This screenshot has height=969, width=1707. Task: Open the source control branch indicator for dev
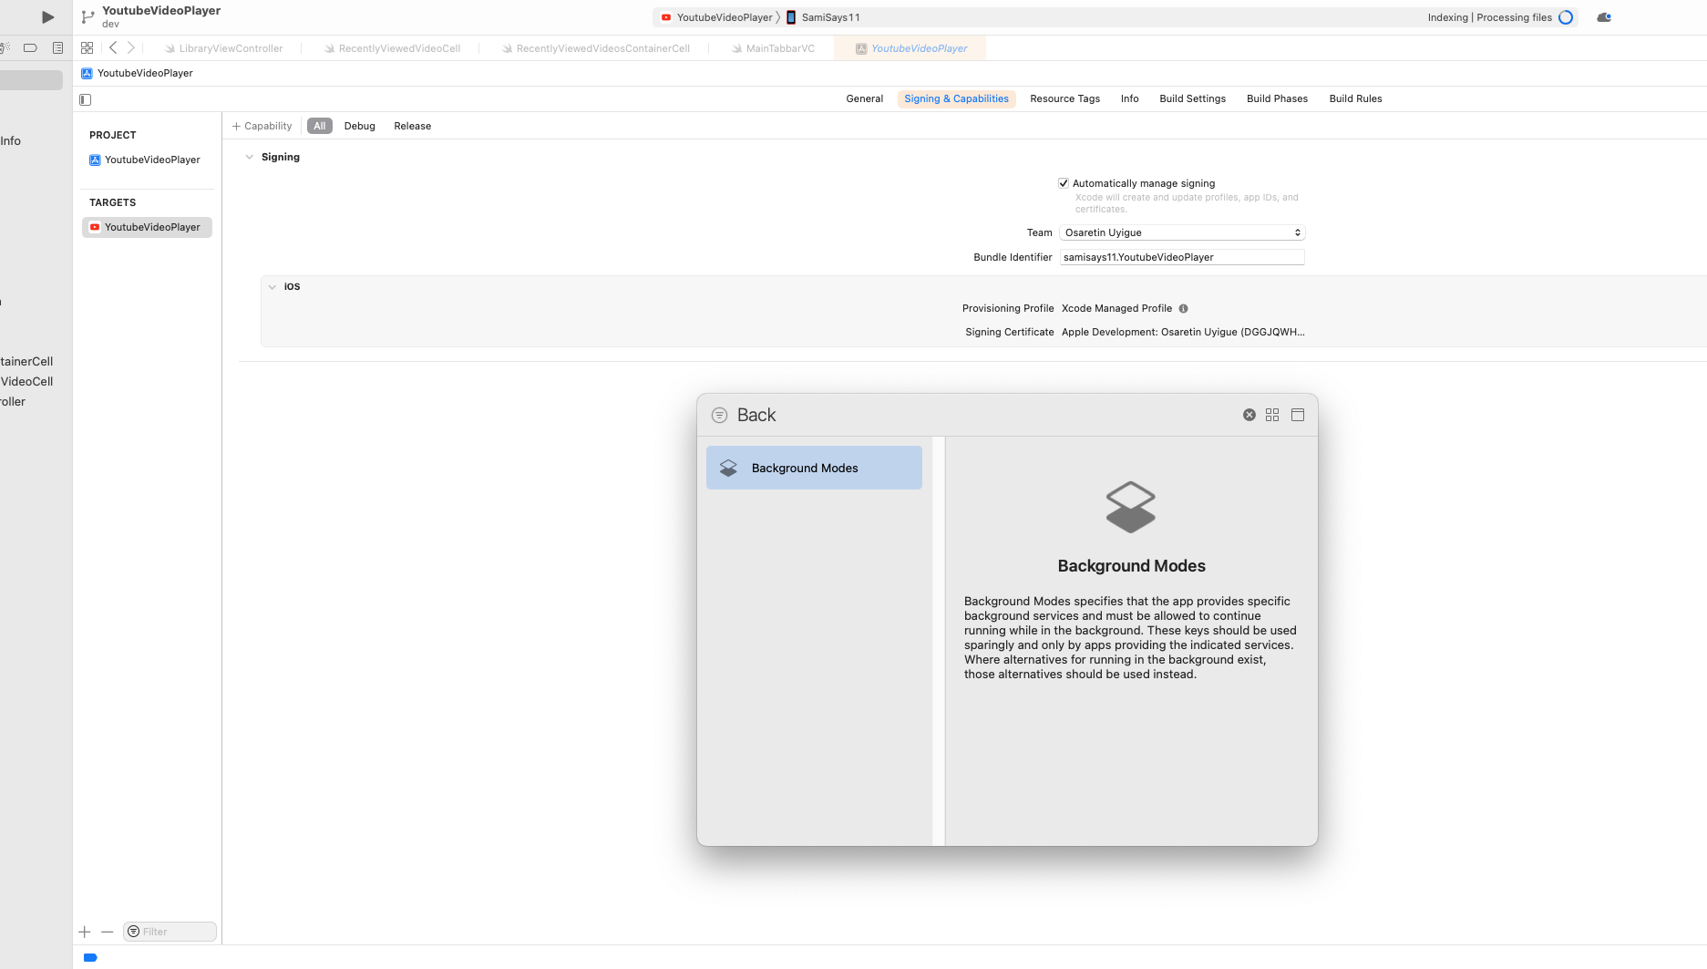tap(87, 16)
